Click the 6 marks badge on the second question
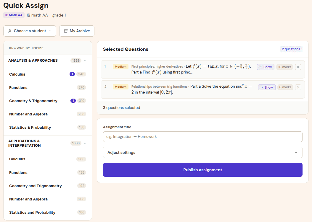Image resolution: width=312 pixels, height=222 pixels. point(285,87)
